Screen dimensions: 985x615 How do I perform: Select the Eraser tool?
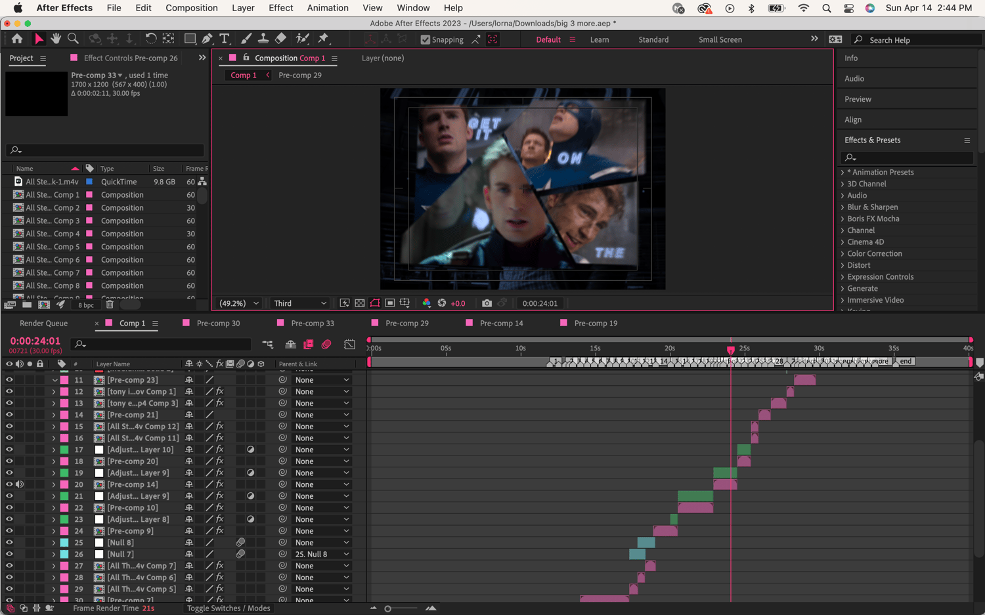(280, 39)
